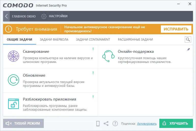Go back with the left chevron arrow
The height and width of the screenshot is (131, 196).
point(6,16)
